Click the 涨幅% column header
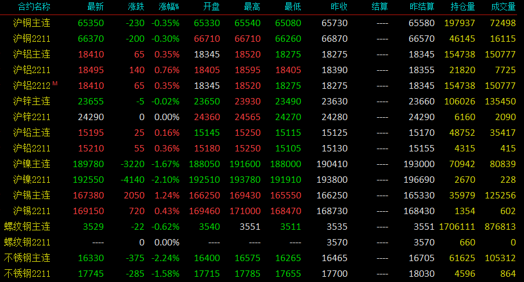This screenshot has height=282, width=524. click(x=169, y=7)
